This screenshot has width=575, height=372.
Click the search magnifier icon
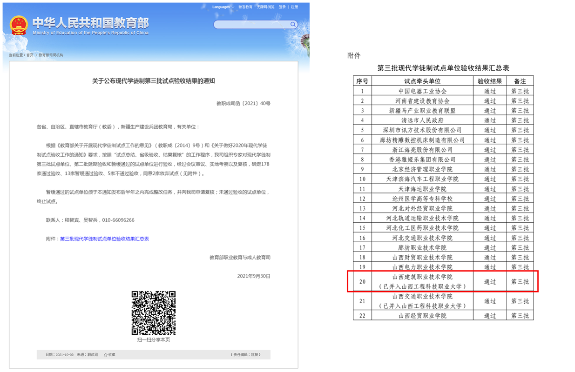293,24
